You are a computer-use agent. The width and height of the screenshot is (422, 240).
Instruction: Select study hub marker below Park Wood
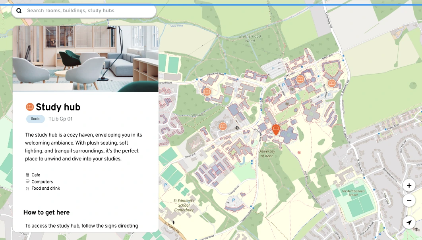pos(223,127)
